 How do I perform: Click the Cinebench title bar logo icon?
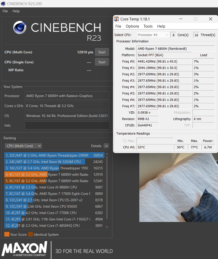(x=3, y=4)
